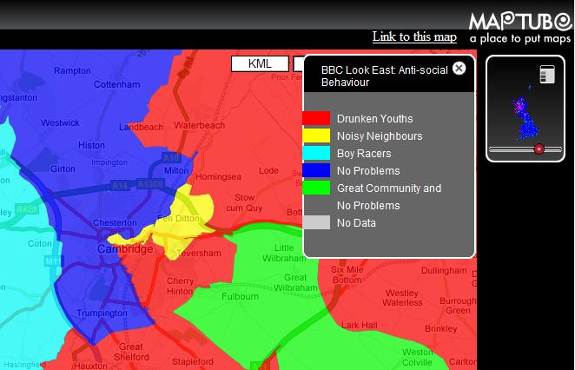The image size is (575, 370).
Task: Select the blue No Problems swatch
Action: pos(316,170)
